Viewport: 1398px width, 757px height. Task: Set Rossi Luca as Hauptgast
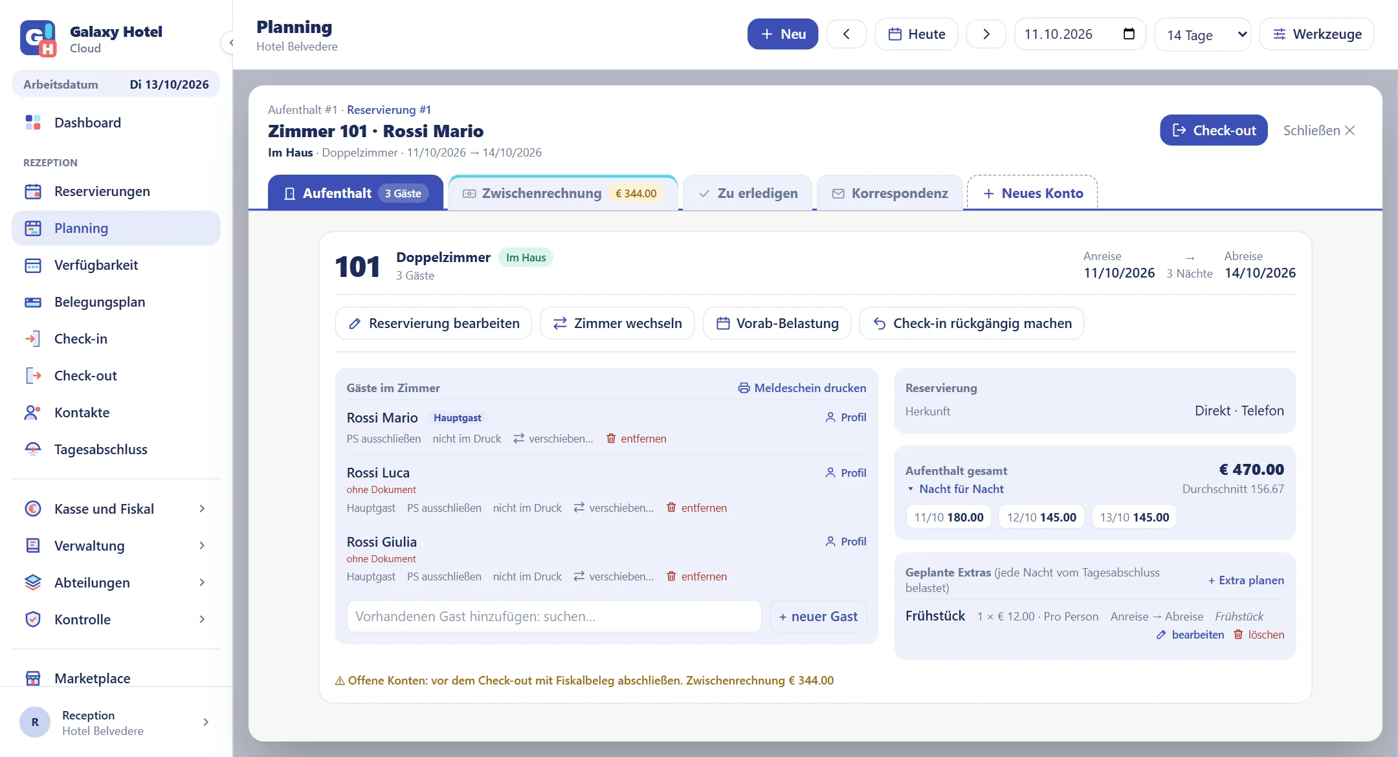(371, 508)
